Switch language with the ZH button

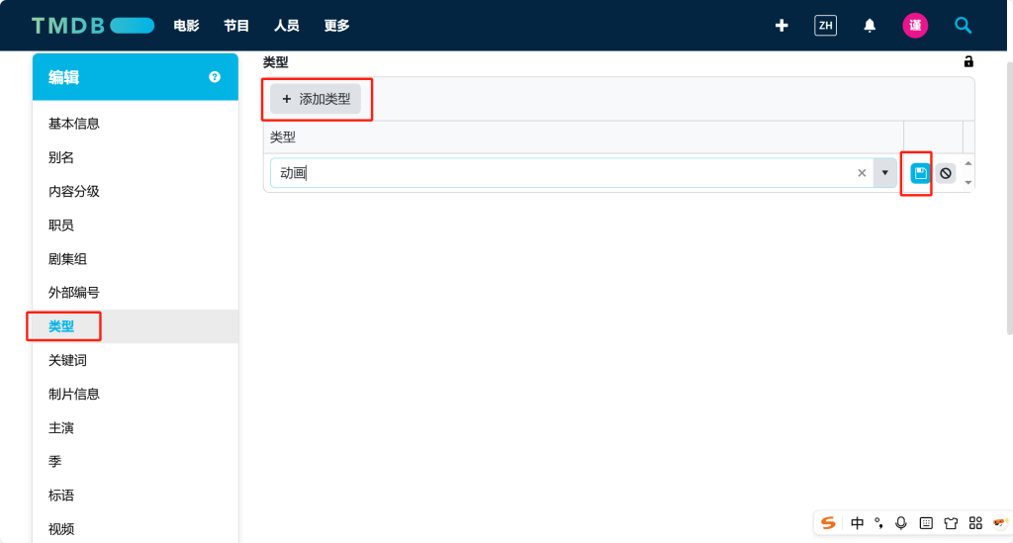pos(825,26)
